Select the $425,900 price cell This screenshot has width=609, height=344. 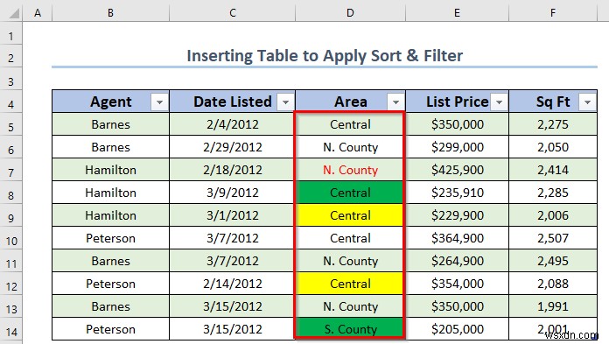pos(457,170)
